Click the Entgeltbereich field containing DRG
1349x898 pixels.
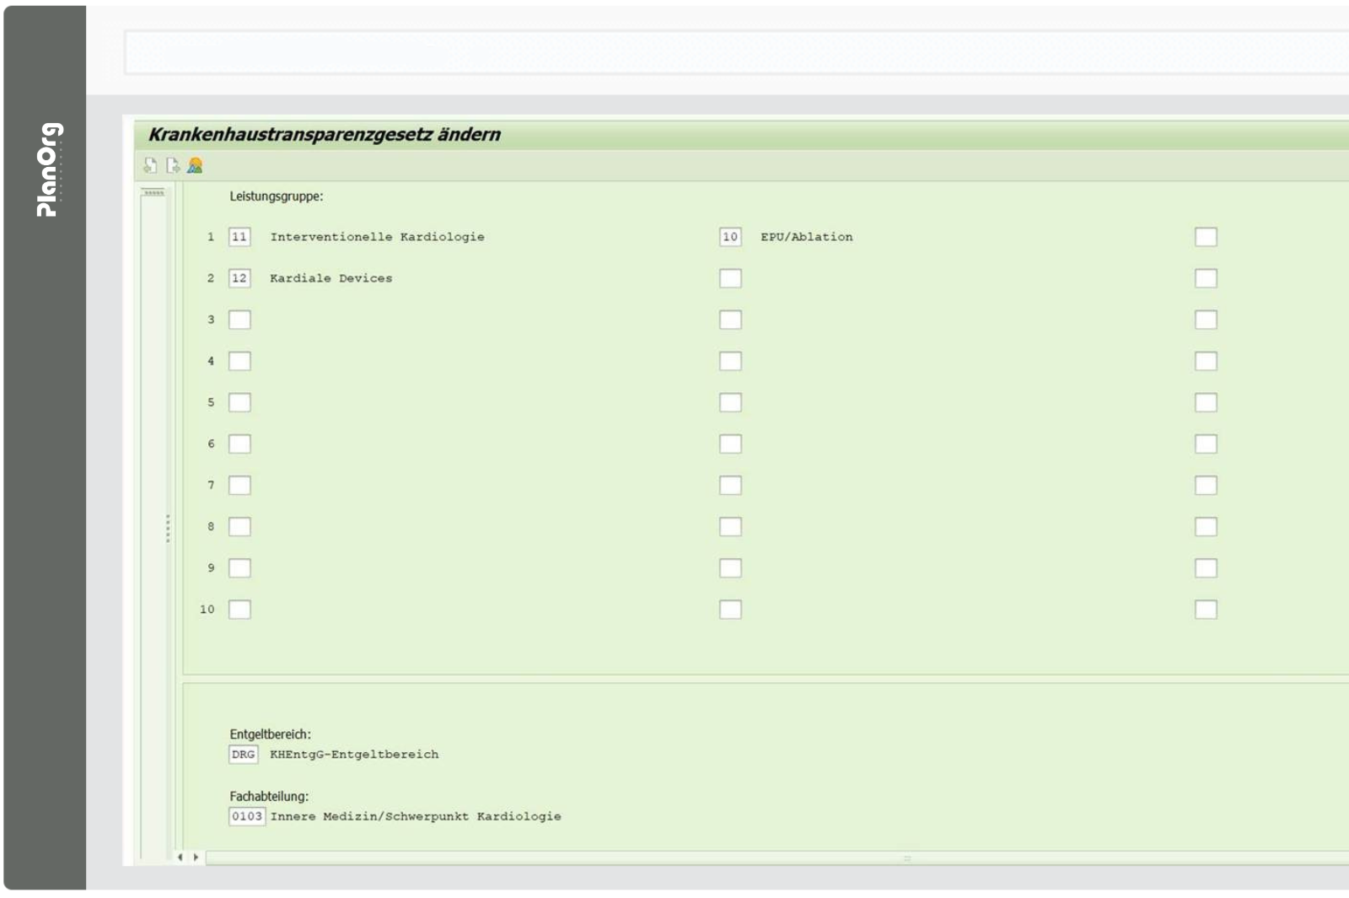243,755
